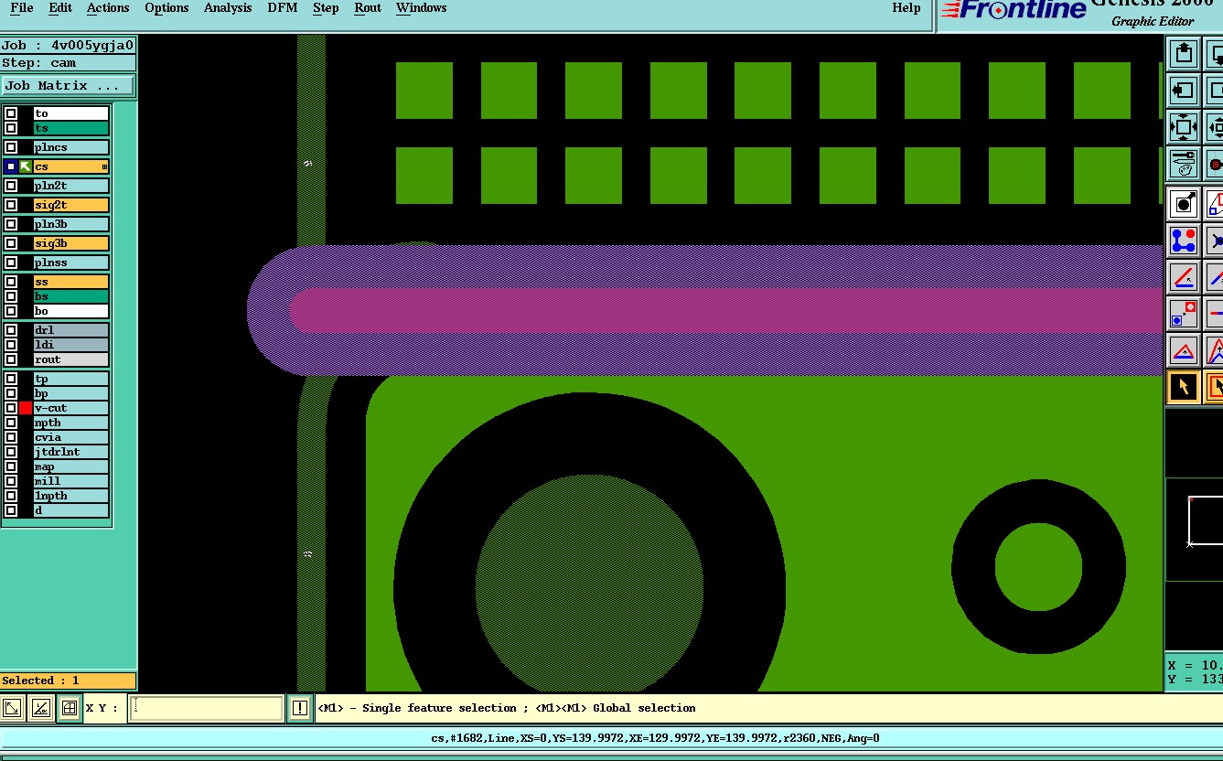
Task: Click the small square marker on cs row
Action: pyautogui.click(x=104, y=166)
